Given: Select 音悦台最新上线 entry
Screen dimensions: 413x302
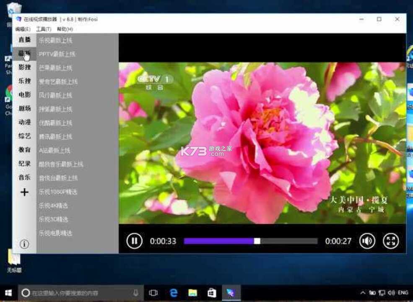Looking at the screenshot, I should (58, 178).
